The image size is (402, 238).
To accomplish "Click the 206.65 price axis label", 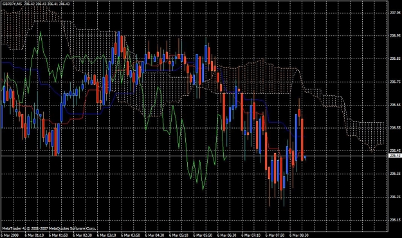I will [395, 105].
